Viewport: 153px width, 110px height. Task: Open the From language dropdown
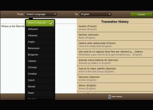[x=41, y=14]
